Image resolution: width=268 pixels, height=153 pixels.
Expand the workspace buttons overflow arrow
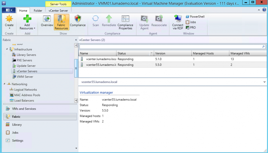pos(76,148)
